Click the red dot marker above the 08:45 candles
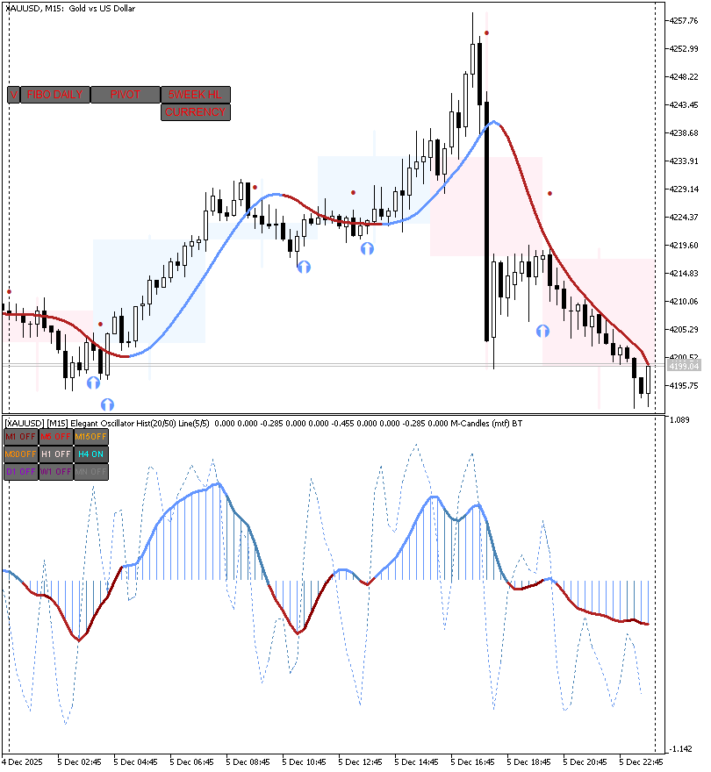This screenshot has width=711, height=772. click(x=255, y=187)
